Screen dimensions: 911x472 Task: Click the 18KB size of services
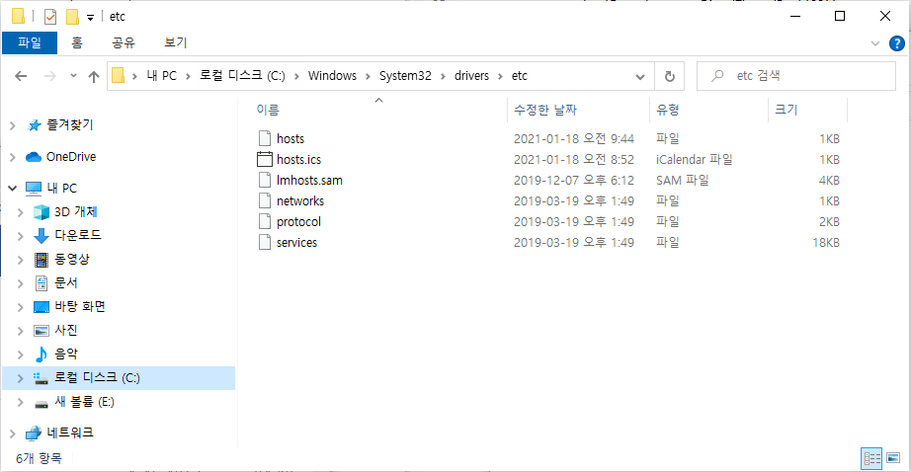[x=826, y=243]
